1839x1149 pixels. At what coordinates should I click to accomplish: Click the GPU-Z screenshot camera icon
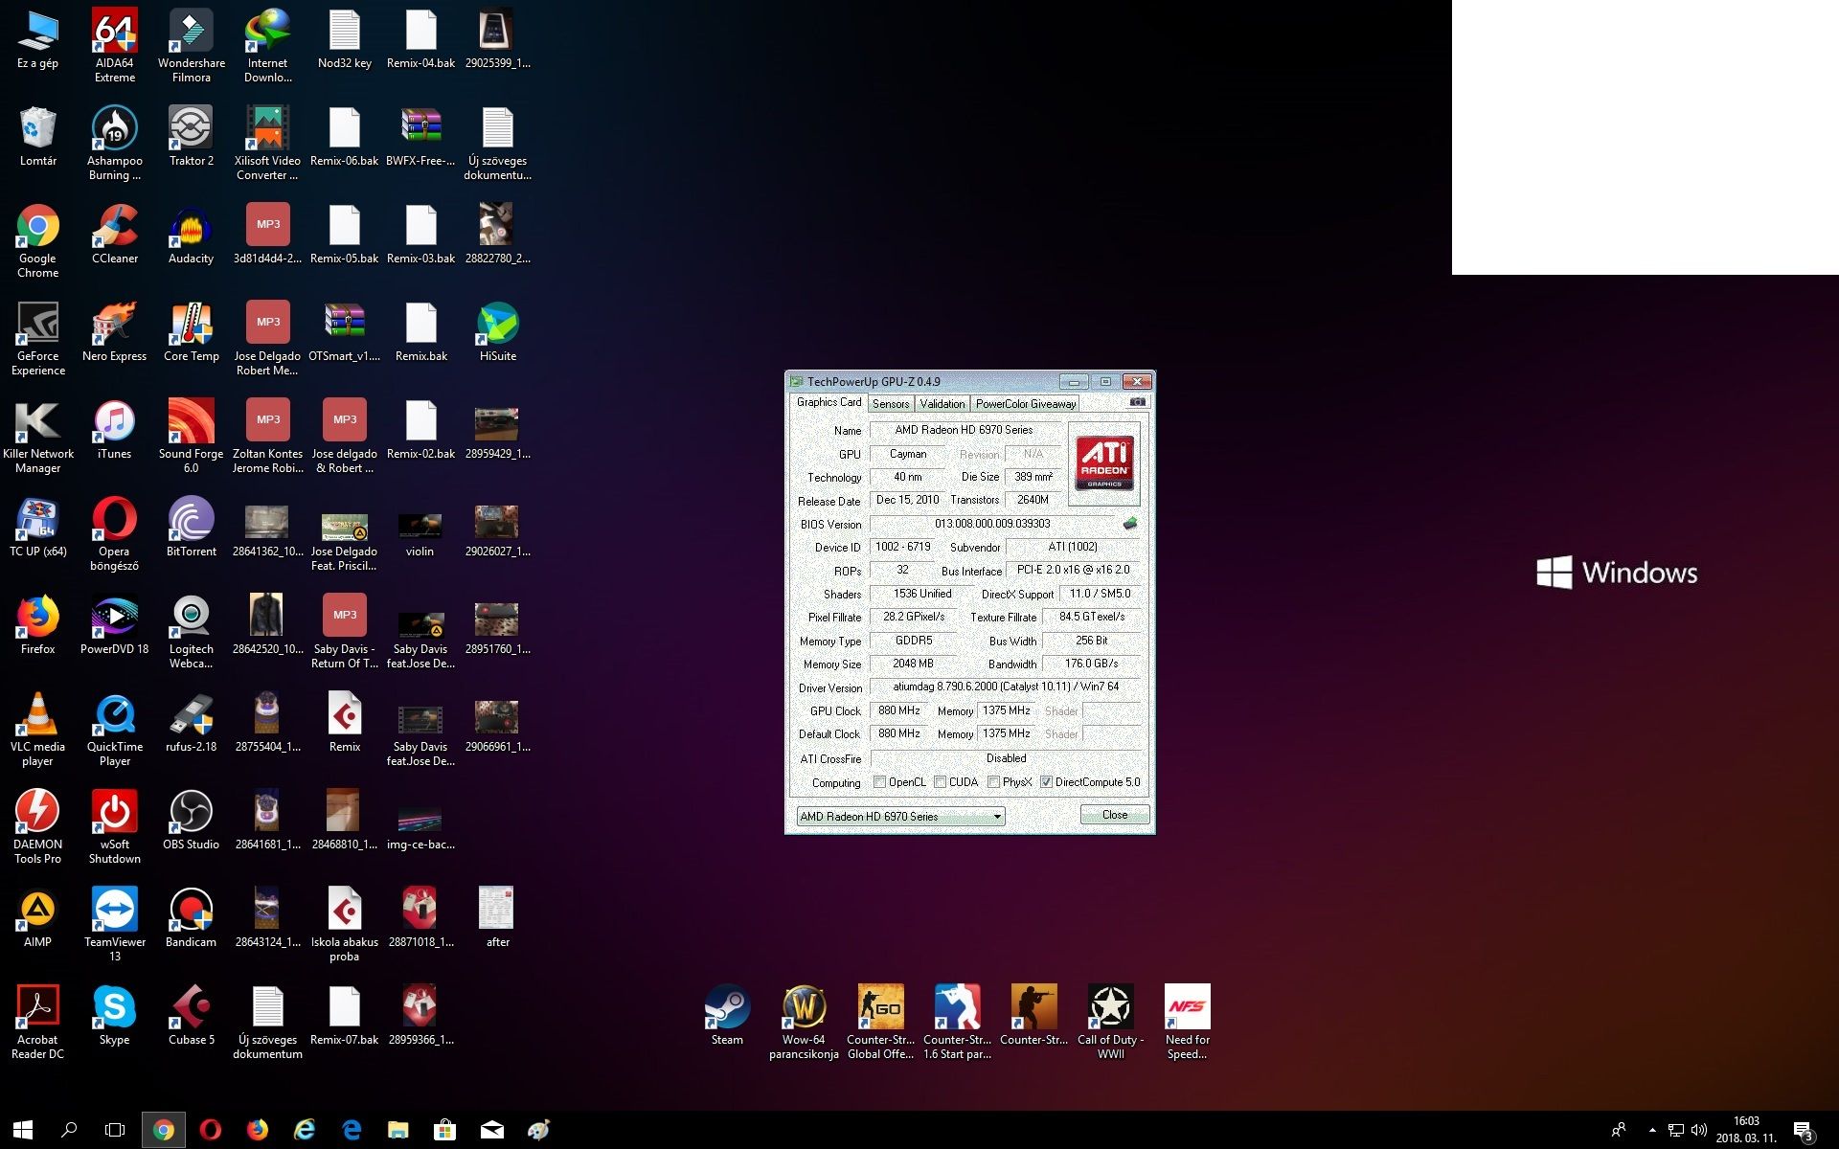coord(1137,402)
